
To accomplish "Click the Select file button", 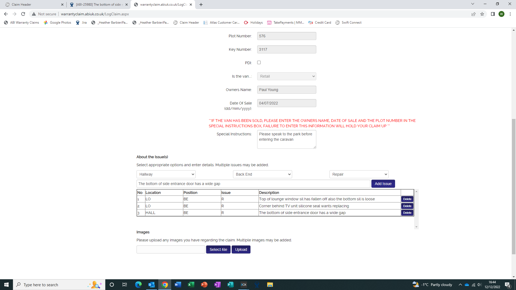I will (x=218, y=249).
